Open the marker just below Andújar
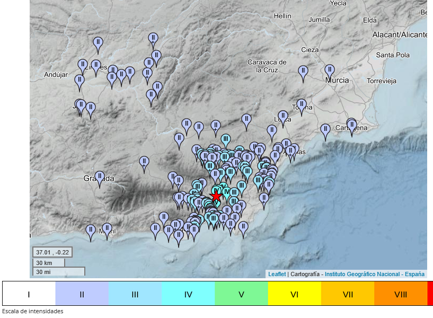The image size is (433, 318). coord(79,81)
